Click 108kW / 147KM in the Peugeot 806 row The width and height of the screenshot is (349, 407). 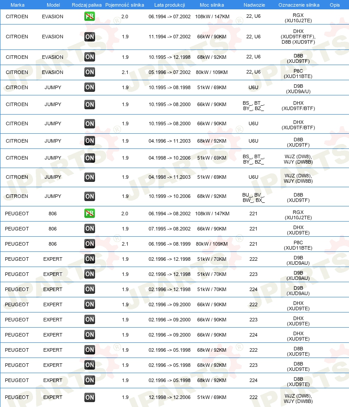[212, 214]
